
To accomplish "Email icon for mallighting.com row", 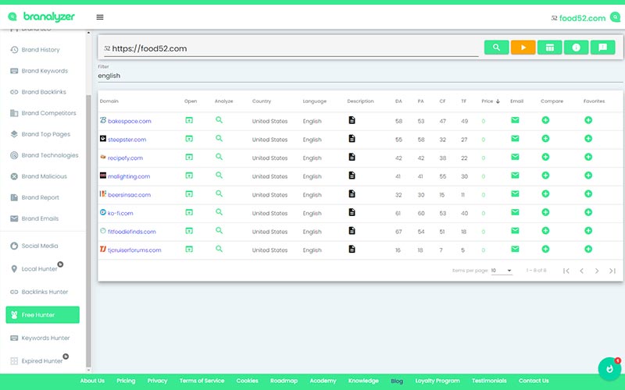I will tap(515, 175).
